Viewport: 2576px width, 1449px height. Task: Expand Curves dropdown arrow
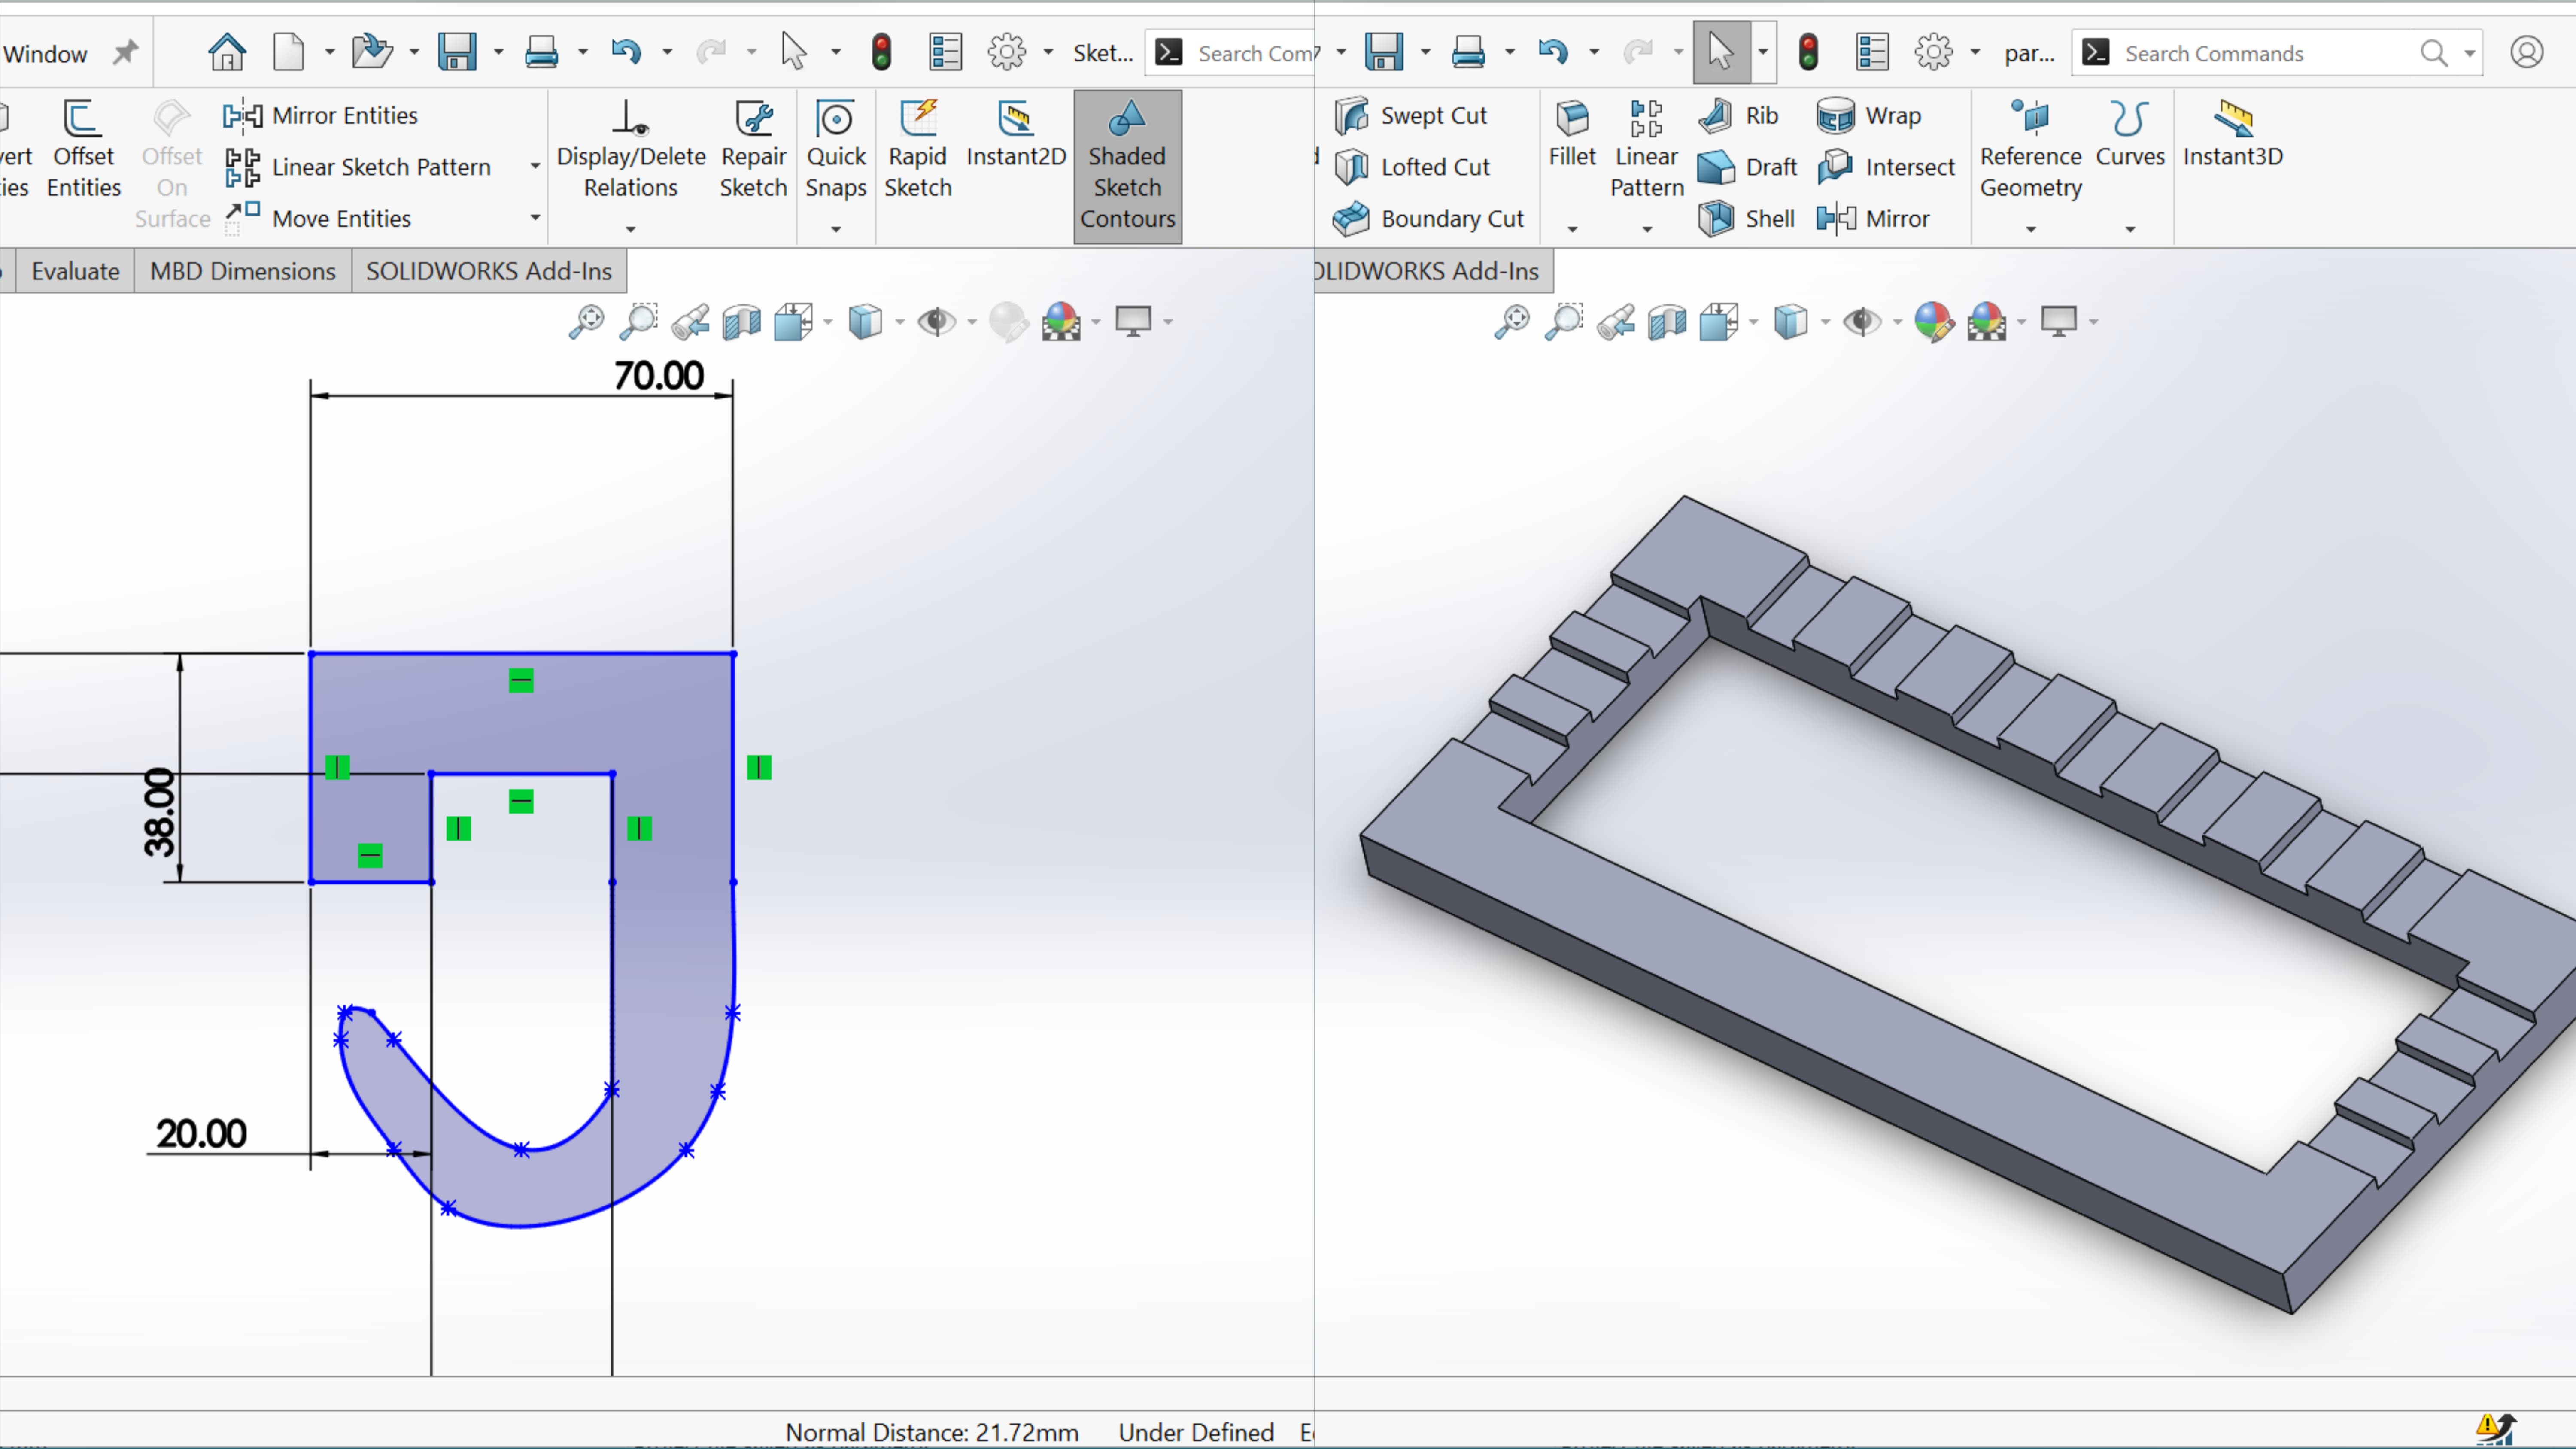pyautogui.click(x=2130, y=230)
